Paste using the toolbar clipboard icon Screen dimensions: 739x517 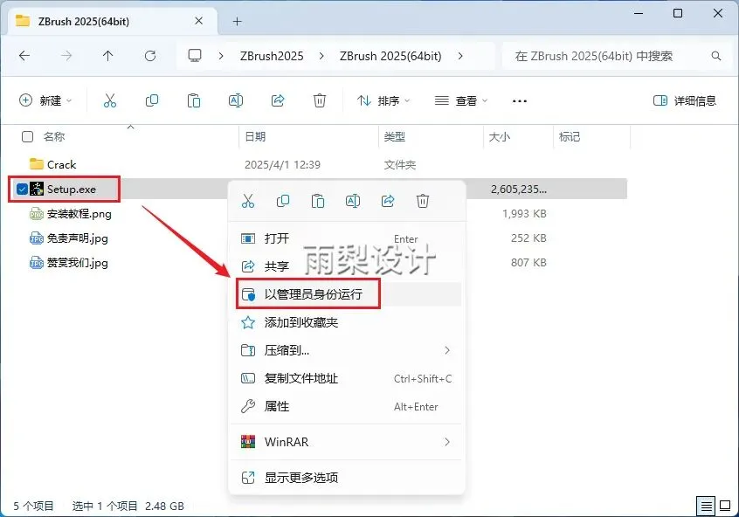tap(194, 100)
